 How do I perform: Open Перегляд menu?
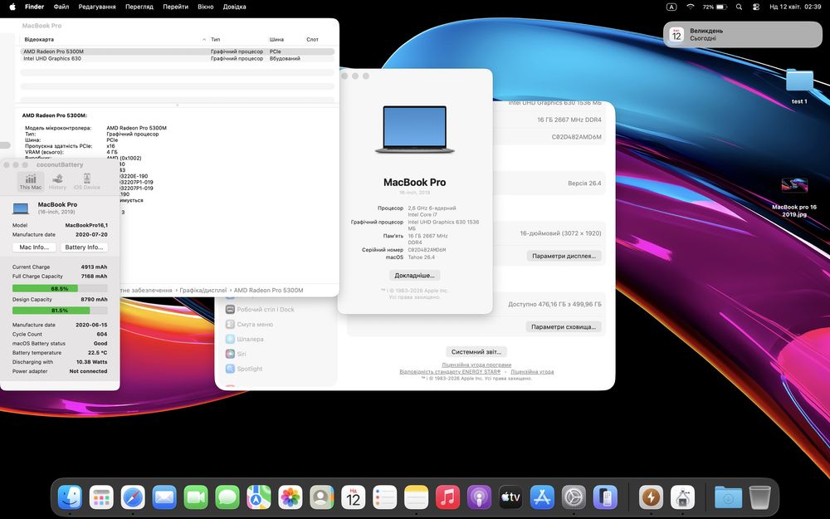click(x=139, y=7)
